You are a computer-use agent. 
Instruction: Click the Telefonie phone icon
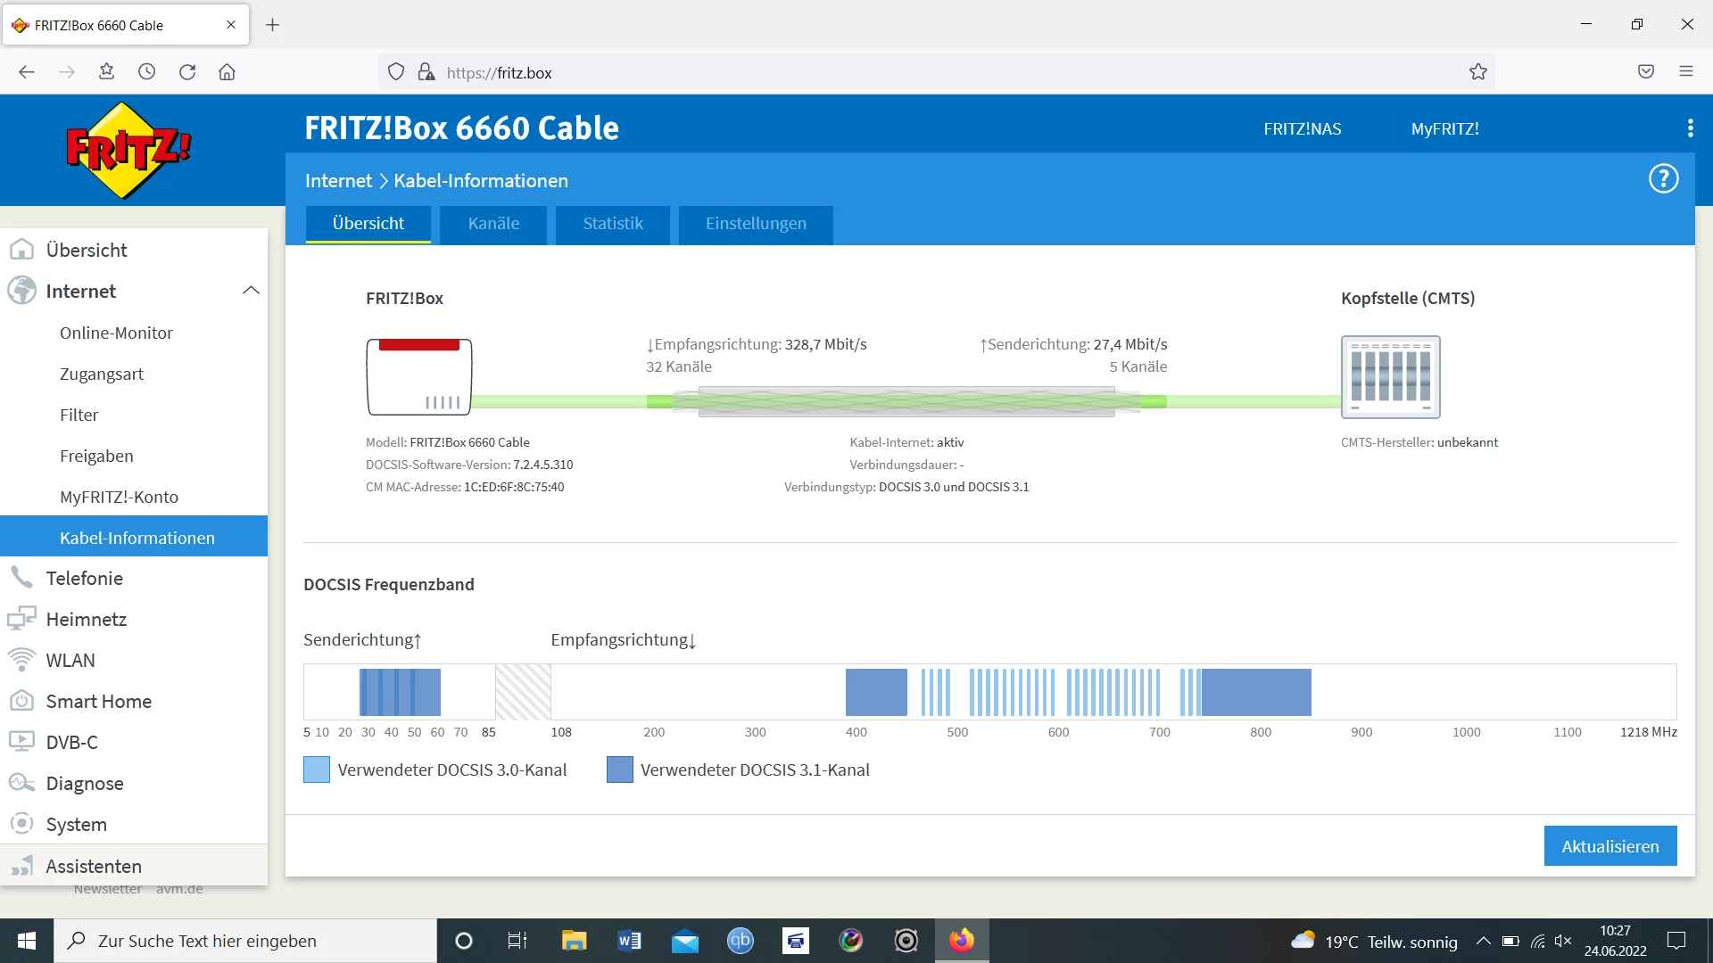(21, 578)
